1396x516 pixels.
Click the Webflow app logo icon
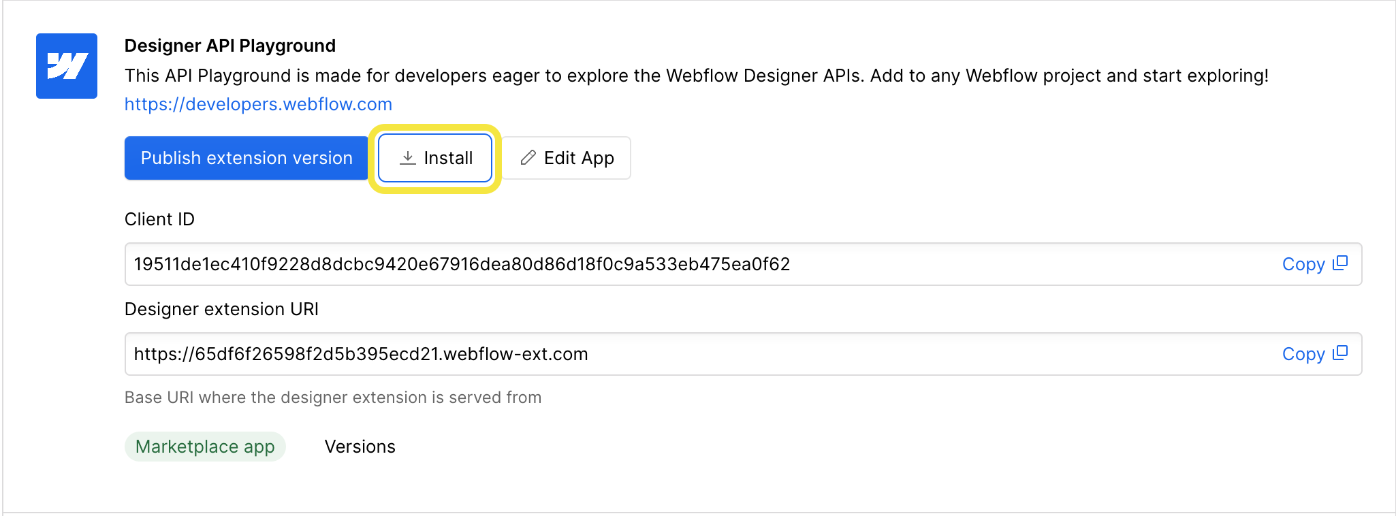tap(67, 66)
